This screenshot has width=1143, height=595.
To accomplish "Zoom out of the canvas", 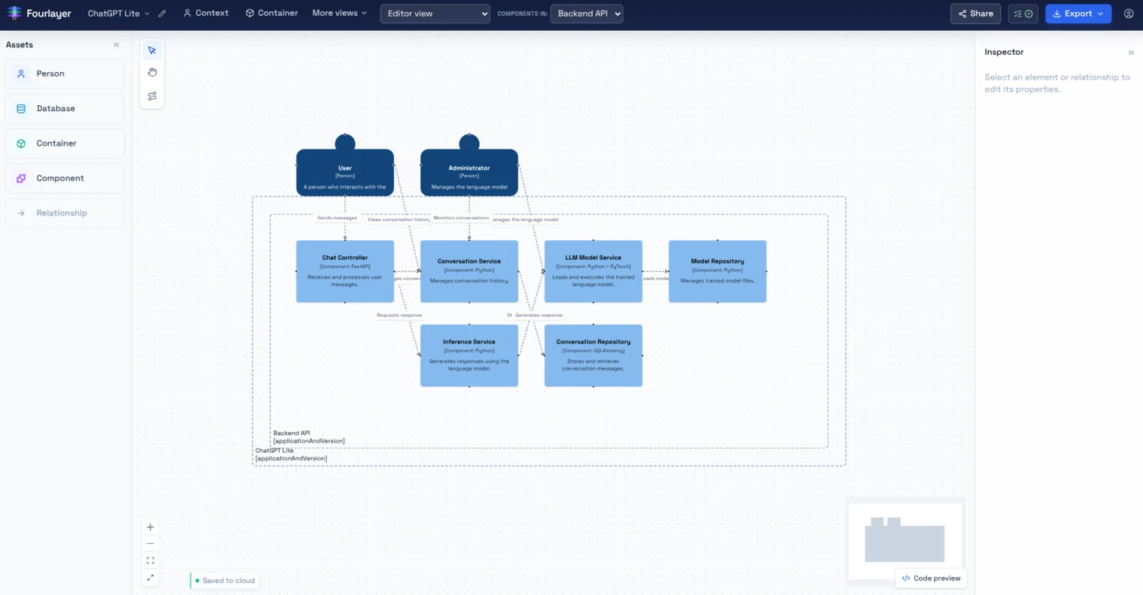I will (x=150, y=544).
